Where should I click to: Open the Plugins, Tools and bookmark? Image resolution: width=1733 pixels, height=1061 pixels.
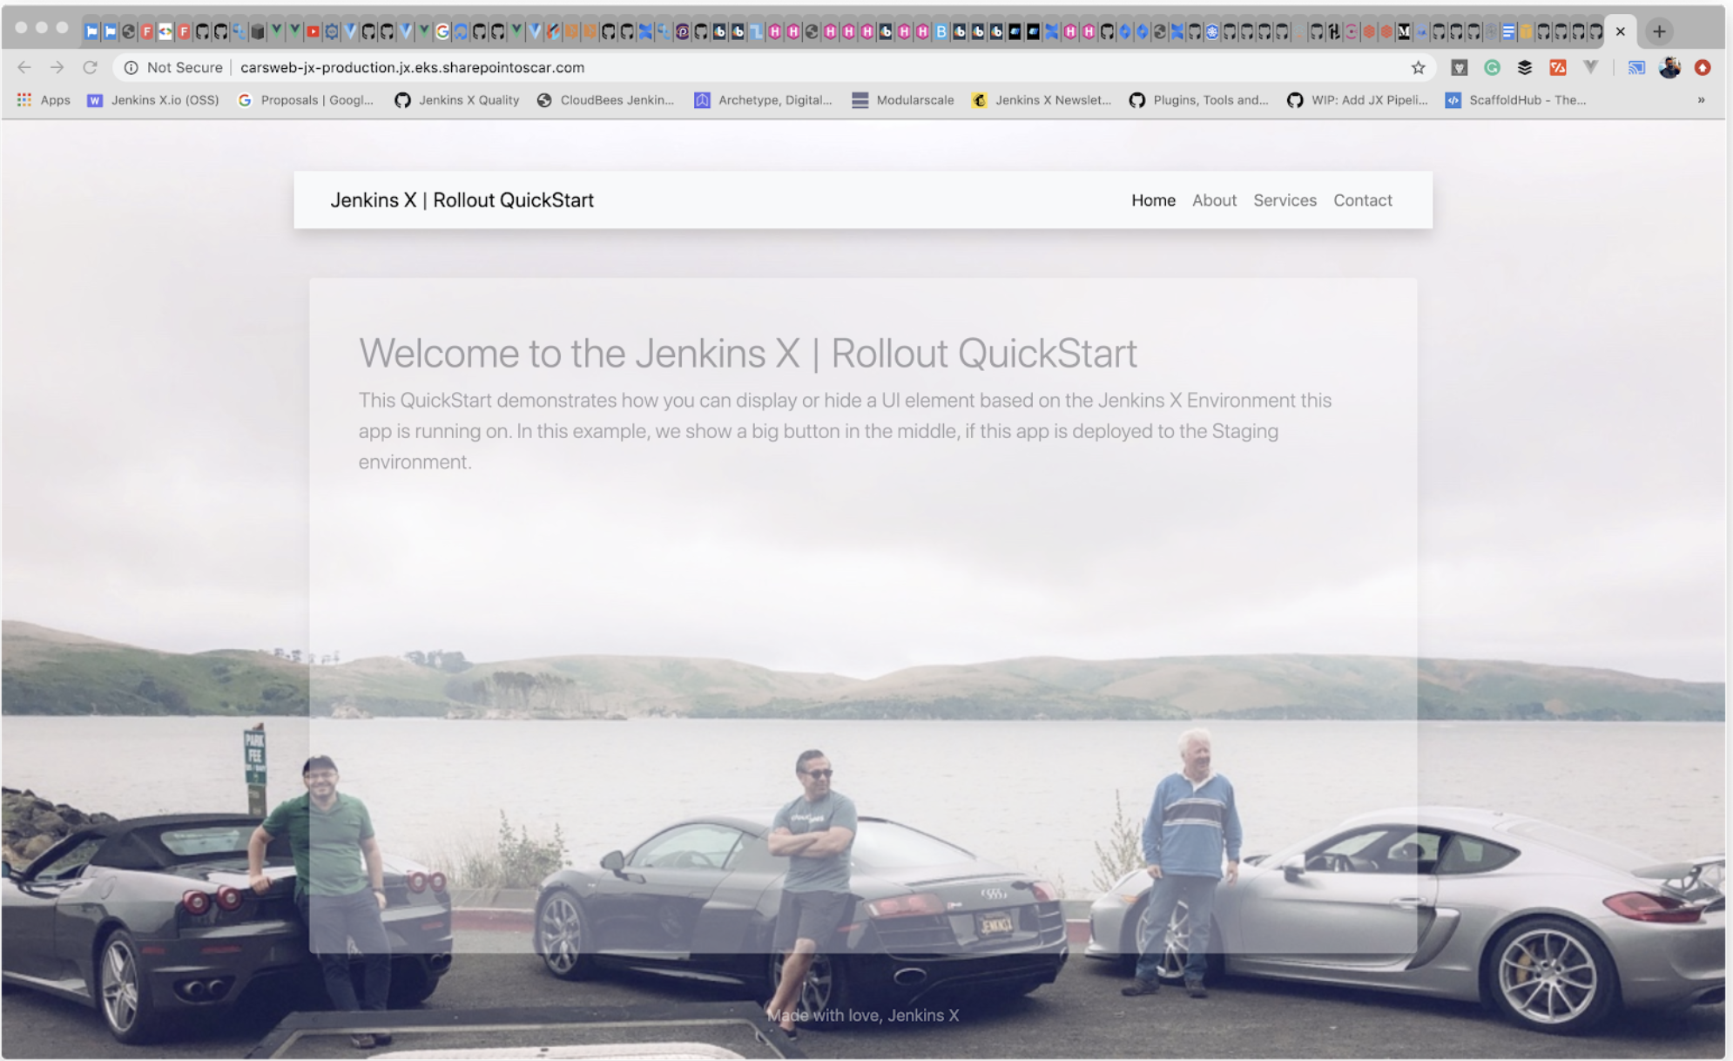[1199, 100]
